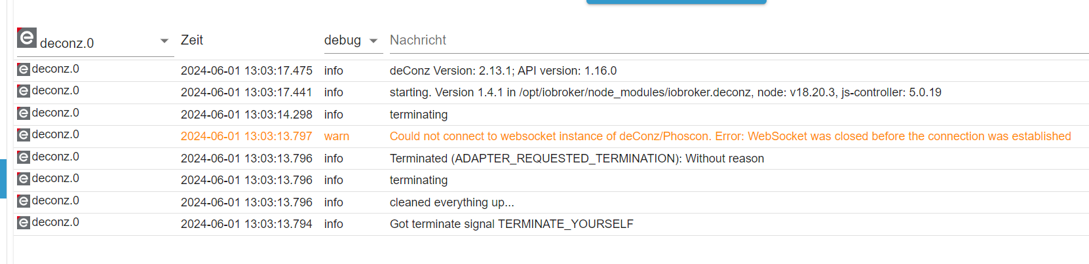Screen dimensions: 1089x264
Task: Expand log level list via debug arrow
Action: pos(373,41)
